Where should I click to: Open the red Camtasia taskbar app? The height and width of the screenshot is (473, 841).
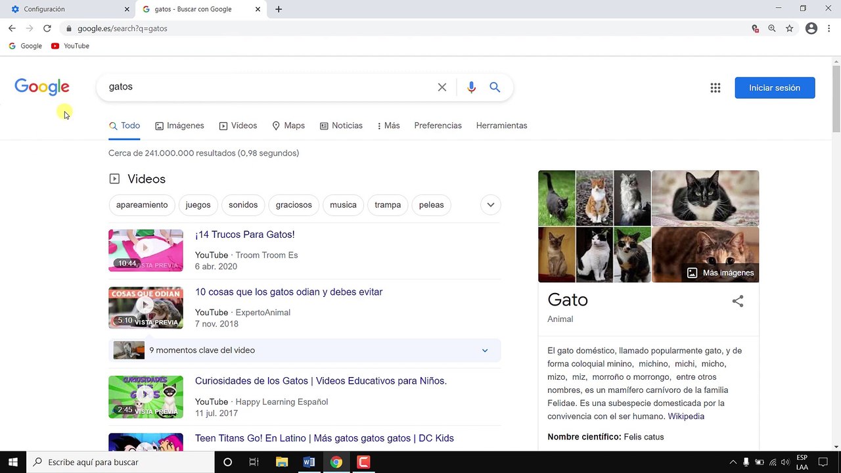tap(363, 462)
